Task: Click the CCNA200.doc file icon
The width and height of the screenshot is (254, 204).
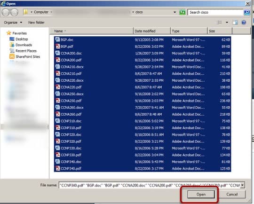Action: click(x=57, y=53)
